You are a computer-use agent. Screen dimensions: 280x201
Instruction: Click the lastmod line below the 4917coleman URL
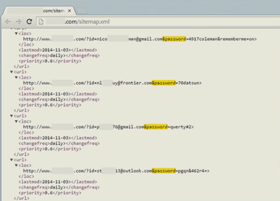58,50
